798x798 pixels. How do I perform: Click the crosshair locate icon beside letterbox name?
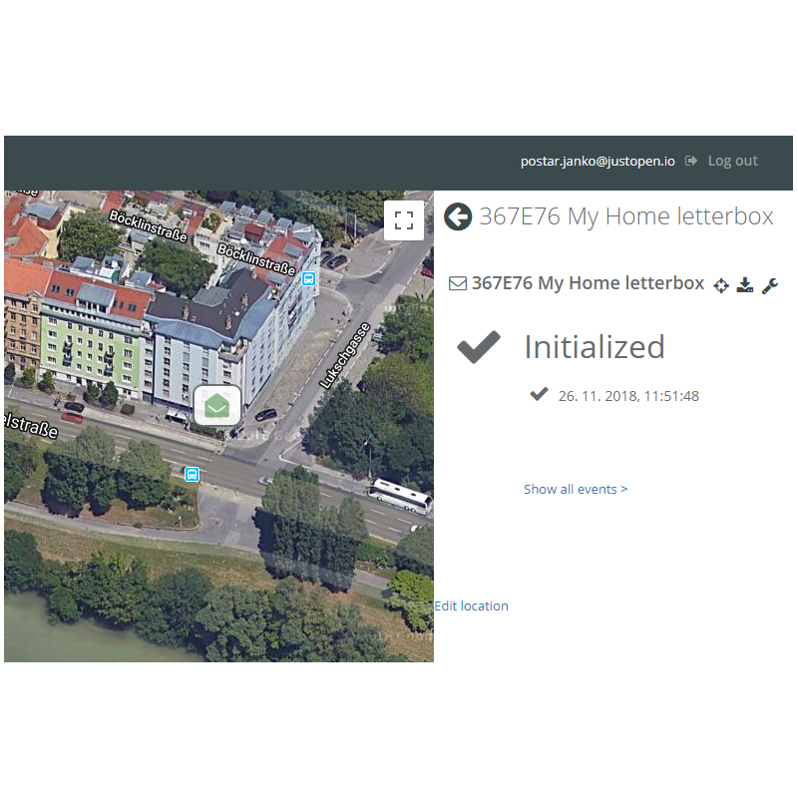721,285
